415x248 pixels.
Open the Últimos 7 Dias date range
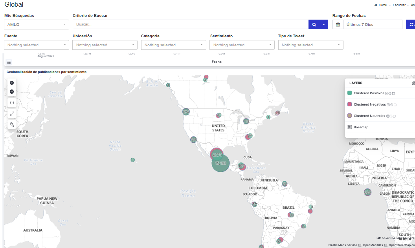tap(373, 25)
